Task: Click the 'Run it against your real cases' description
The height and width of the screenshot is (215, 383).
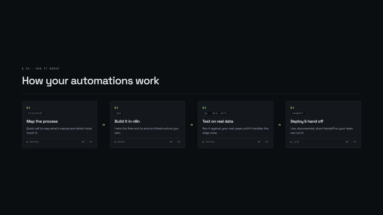Action: (236, 131)
